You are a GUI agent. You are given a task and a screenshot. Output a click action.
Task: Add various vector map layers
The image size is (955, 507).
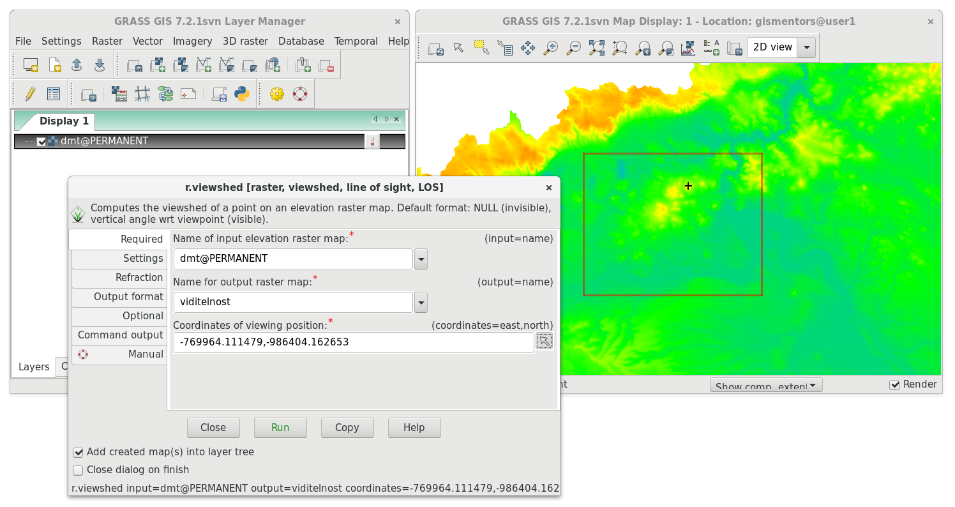click(x=227, y=64)
